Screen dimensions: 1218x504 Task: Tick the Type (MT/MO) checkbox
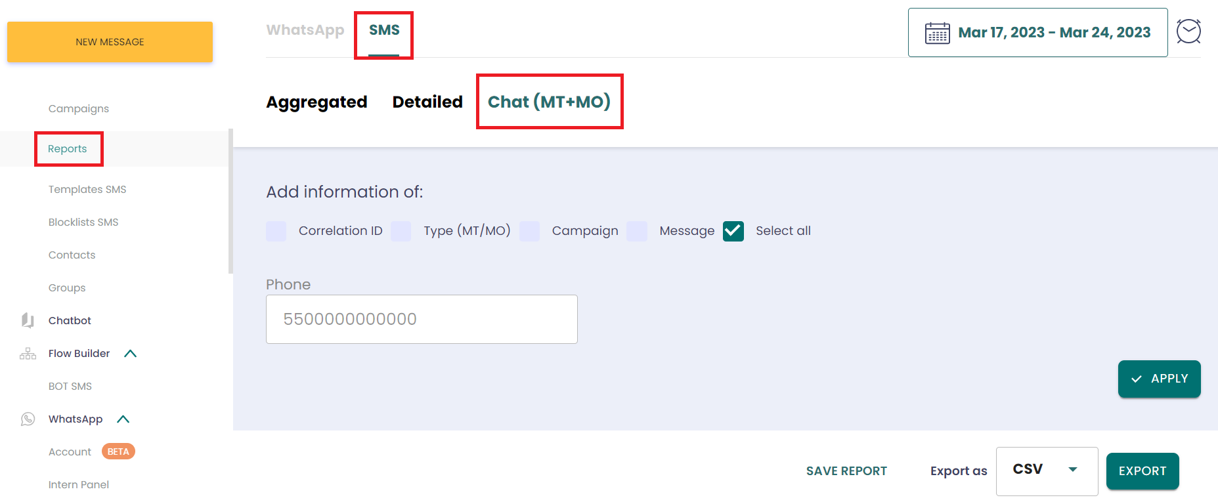(x=401, y=231)
